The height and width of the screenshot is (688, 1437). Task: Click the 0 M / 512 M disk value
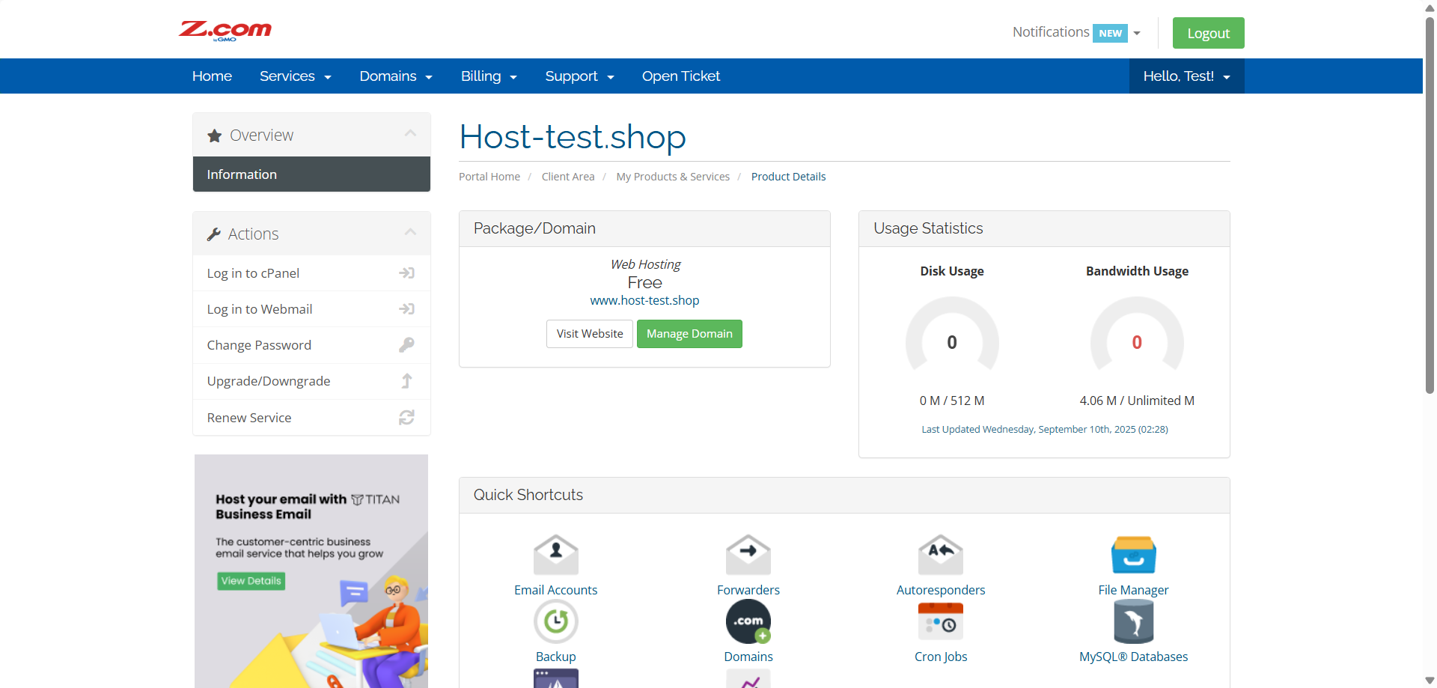point(952,401)
